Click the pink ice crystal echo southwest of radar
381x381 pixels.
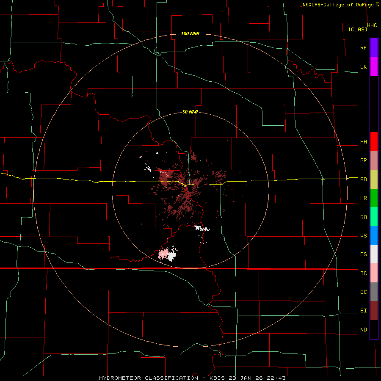coord(163,254)
